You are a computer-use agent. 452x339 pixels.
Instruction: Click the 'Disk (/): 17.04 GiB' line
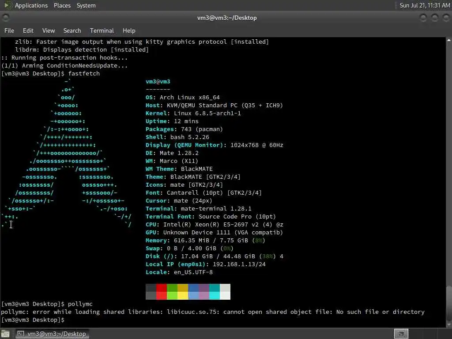[215, 256]
